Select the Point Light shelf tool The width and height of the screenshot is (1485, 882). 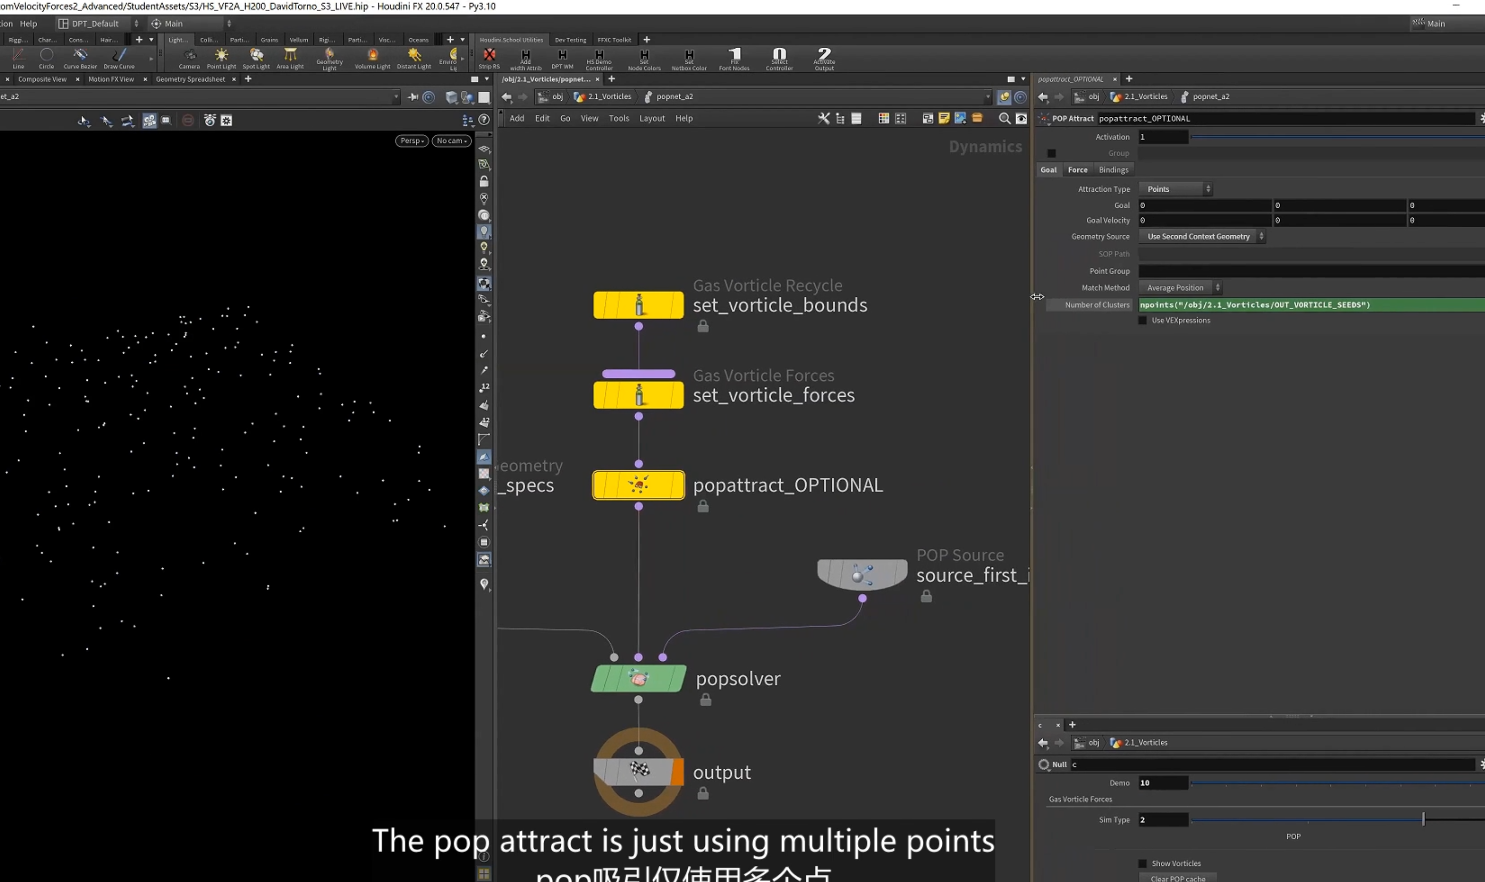click(x=221, y=58)
